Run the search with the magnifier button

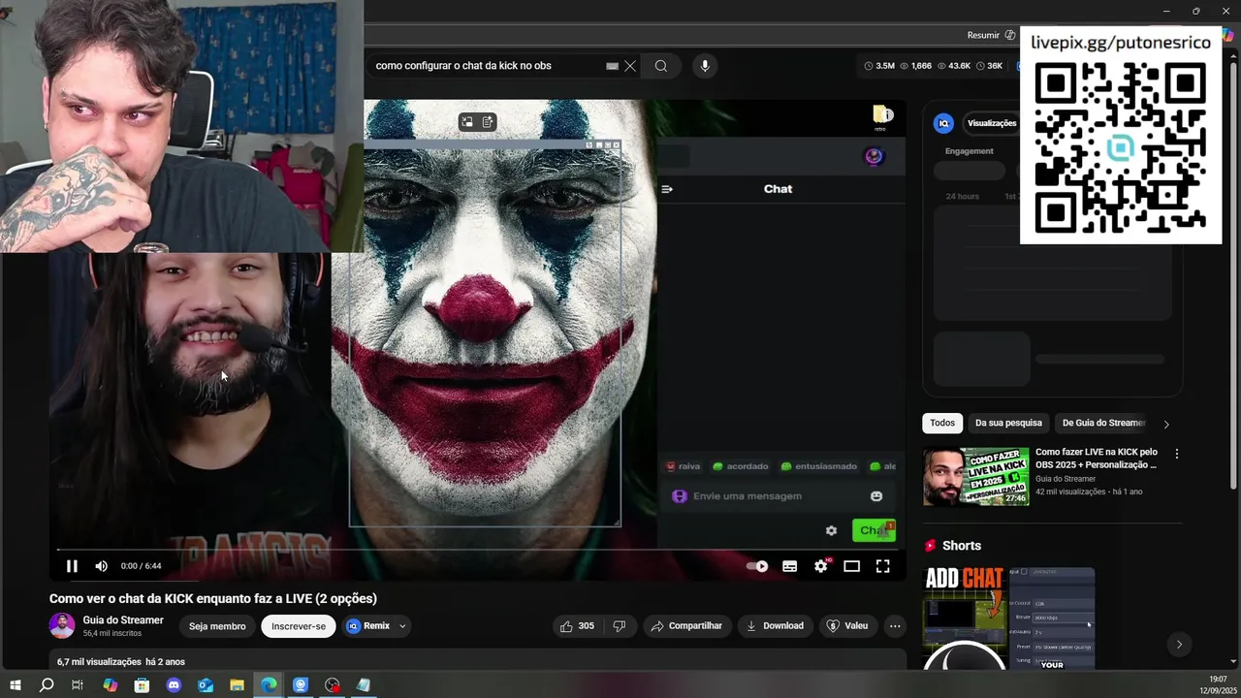660,66
